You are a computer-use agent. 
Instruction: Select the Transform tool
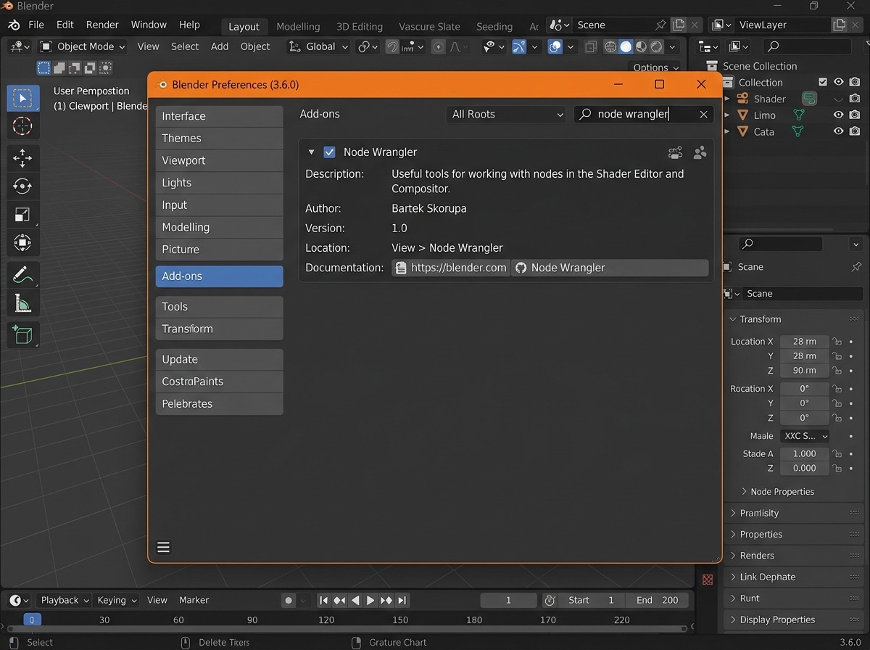(x=23, y=242)
